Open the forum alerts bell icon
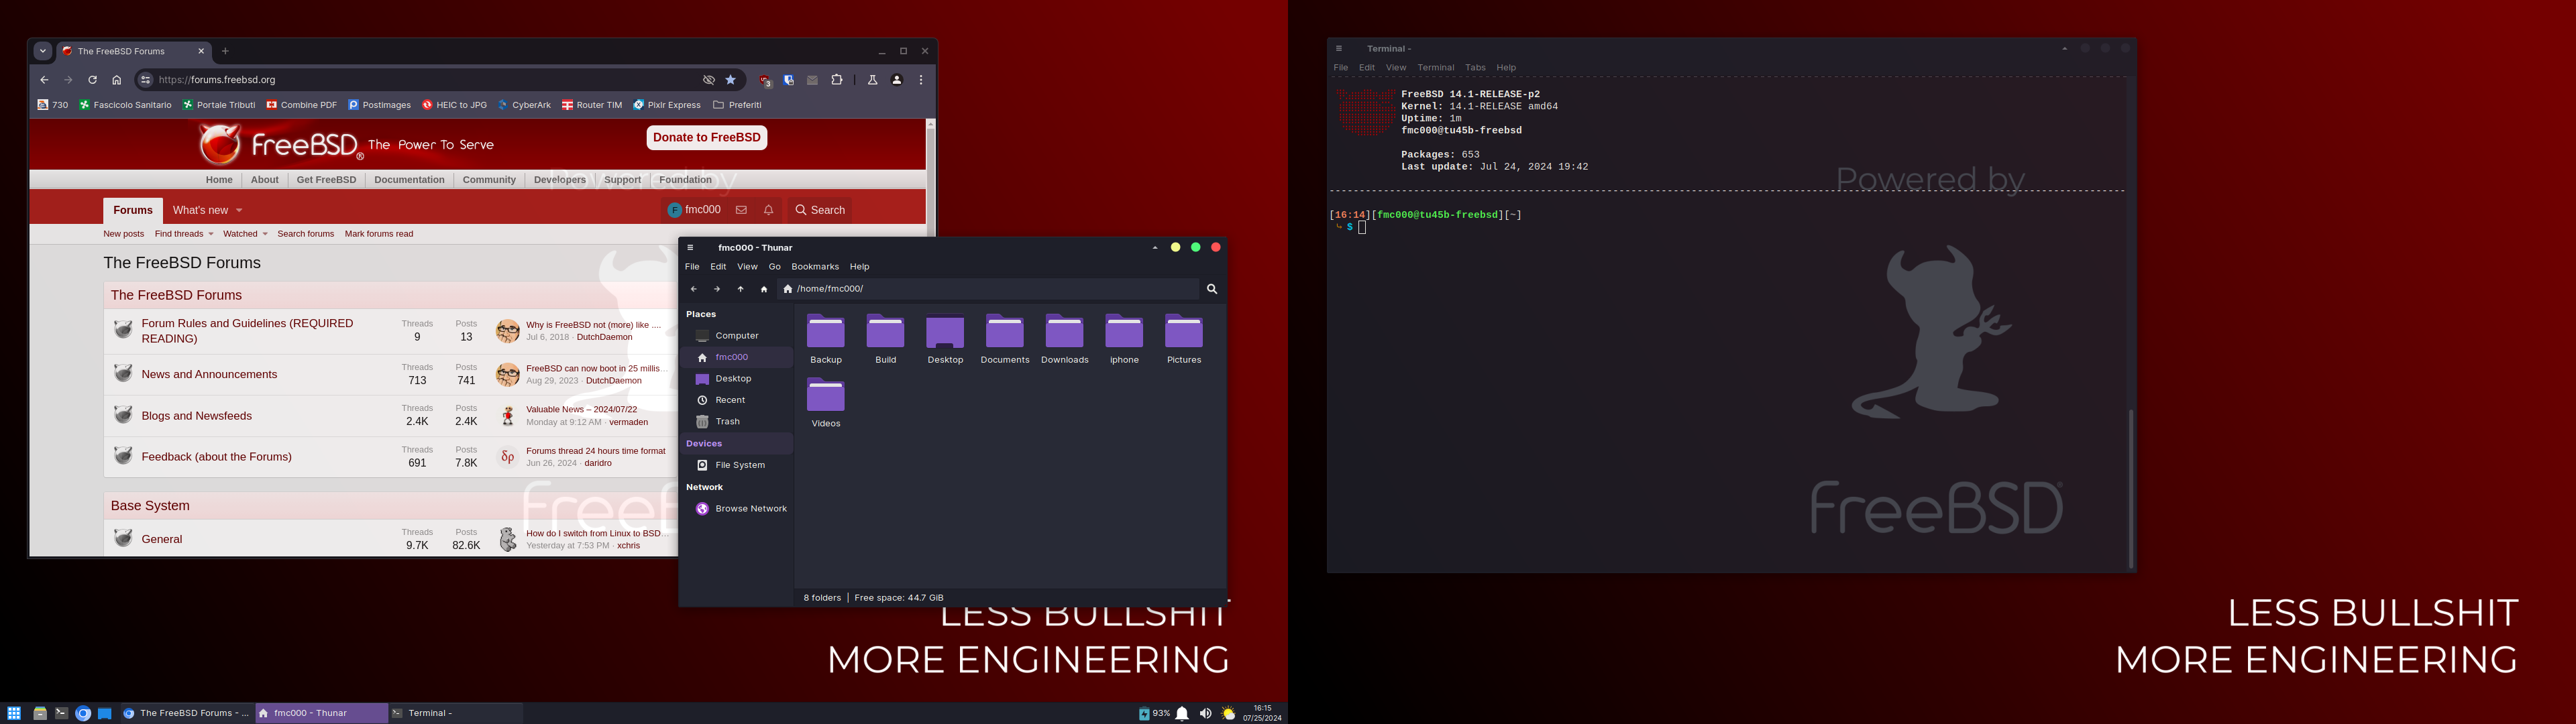This screenshot has height=724, width=2576. pos(769,210)
